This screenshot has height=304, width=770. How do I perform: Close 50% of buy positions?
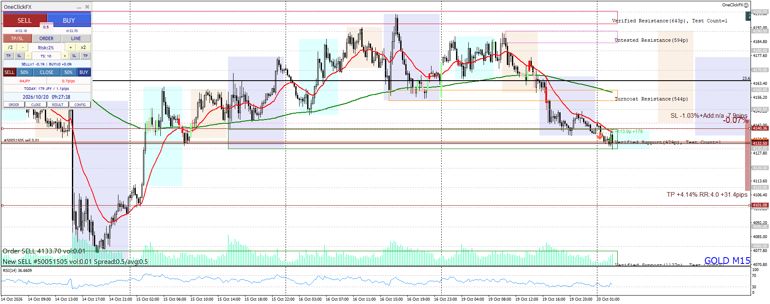click(x=69, y=72)
